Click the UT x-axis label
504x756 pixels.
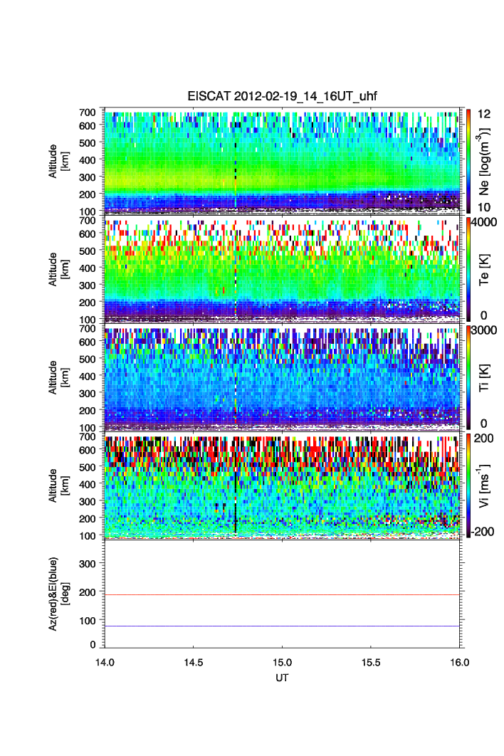(x=282, y=676)
